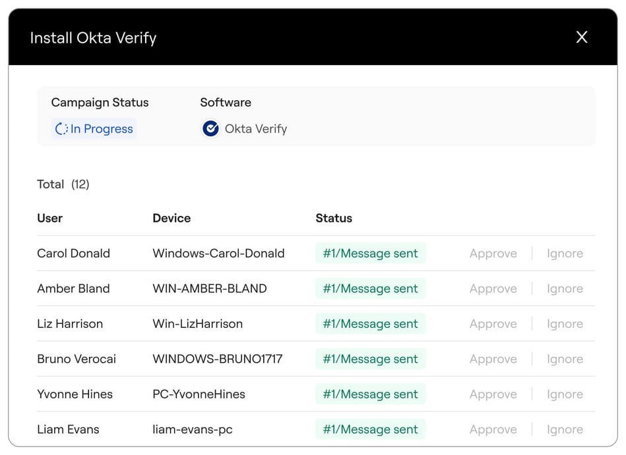Viewport: 626px width, 455px height.
Task: Click the Message sent badge for Yvonne Hines
Action: click(x=370, y=394)
